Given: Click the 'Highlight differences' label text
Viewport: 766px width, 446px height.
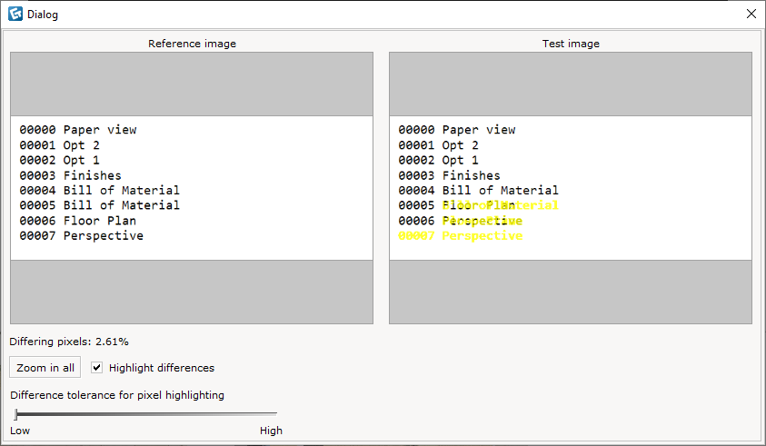Looking at the screenshot, I should point(162,368).
